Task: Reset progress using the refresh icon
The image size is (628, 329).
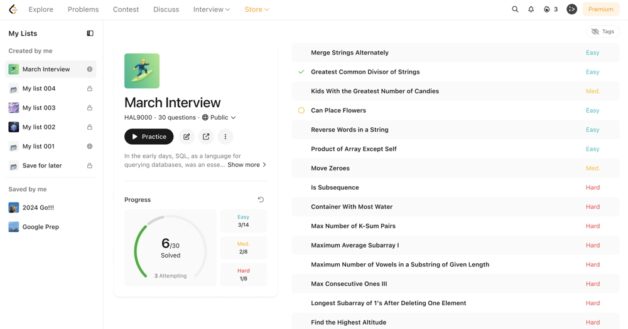Action: [x=261, y=200]
